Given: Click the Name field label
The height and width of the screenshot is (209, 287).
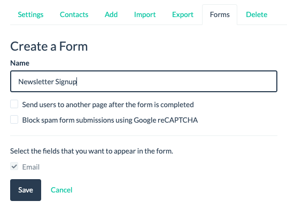Looking at the screenshot, I should click(20, 63).
